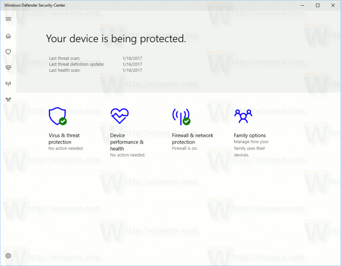Open the sidebar antenna icon for firewall and network

[x=8, y=84]
